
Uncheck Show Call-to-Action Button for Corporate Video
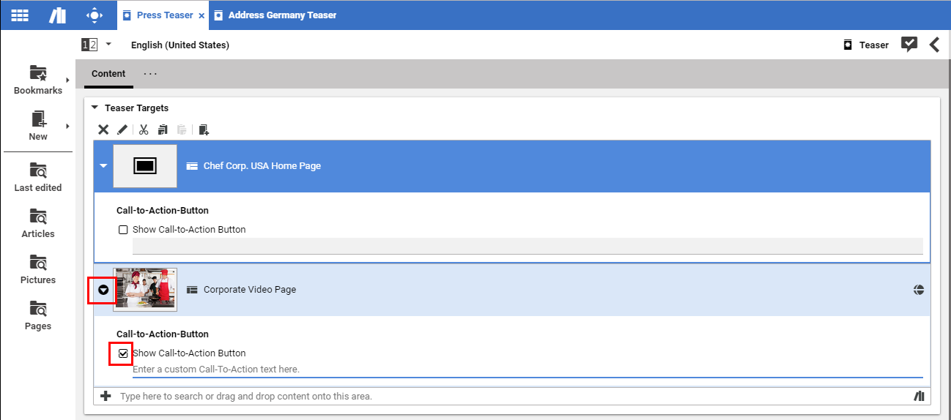coord(123,353)
